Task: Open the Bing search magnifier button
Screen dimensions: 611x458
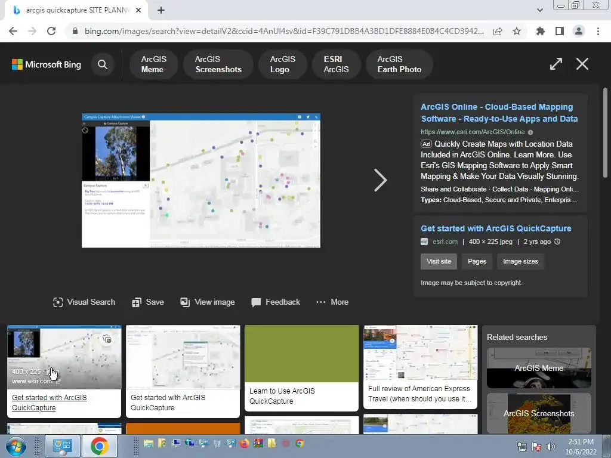Action: point(103,64)
